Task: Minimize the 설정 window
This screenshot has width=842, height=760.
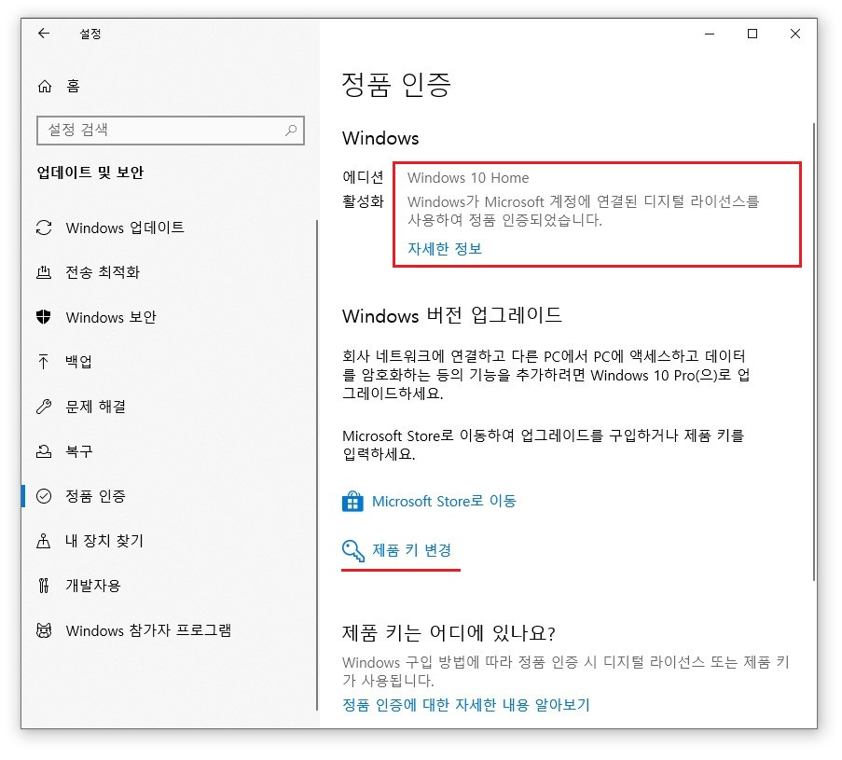Action: pos(710,34)
